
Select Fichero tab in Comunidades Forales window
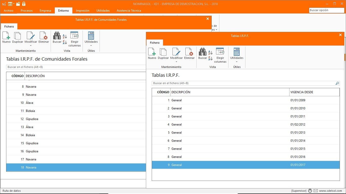(9, 27)
